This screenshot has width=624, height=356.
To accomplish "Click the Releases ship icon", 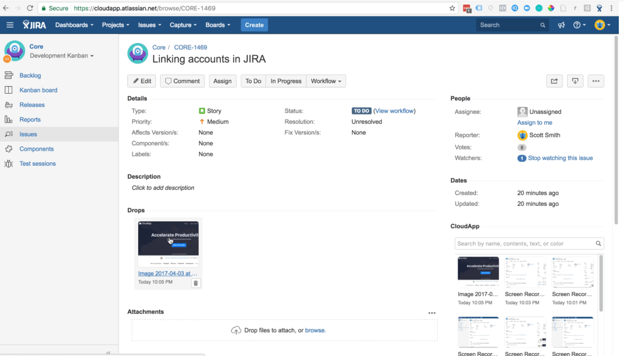I will pyautogui.click(x=9, y=105).
